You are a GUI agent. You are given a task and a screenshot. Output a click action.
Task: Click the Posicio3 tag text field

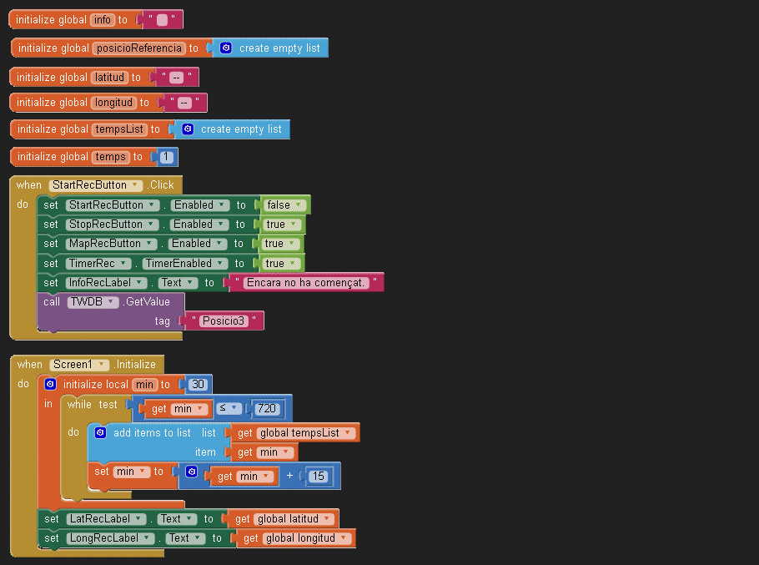pos(225,320)
